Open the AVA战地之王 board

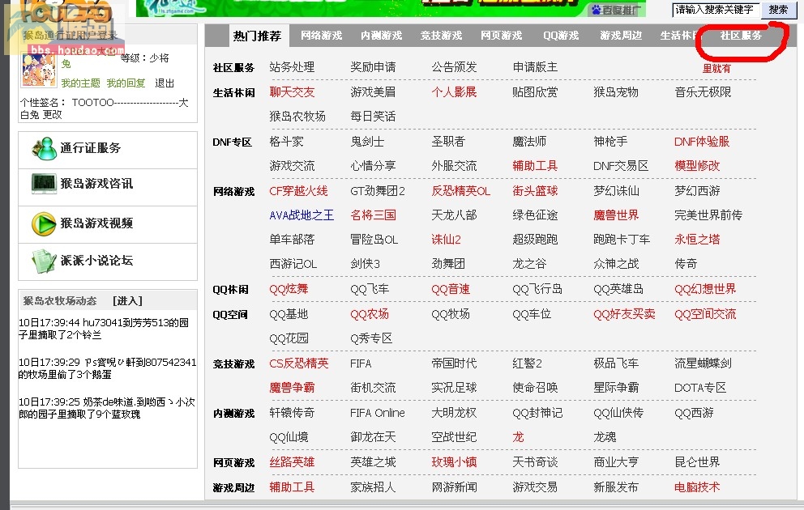301,215
